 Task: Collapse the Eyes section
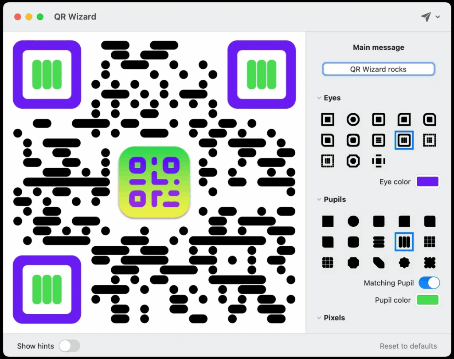(x=319, y=98)
